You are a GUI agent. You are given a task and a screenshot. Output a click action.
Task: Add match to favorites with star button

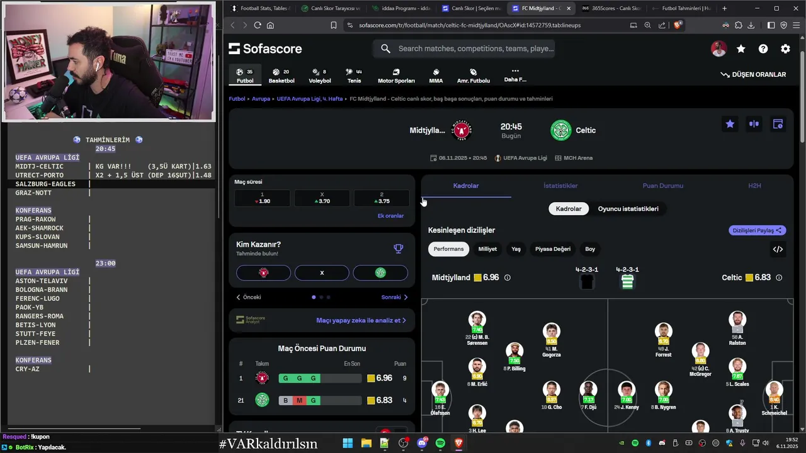pyautogui.click(x=730, y=124)
